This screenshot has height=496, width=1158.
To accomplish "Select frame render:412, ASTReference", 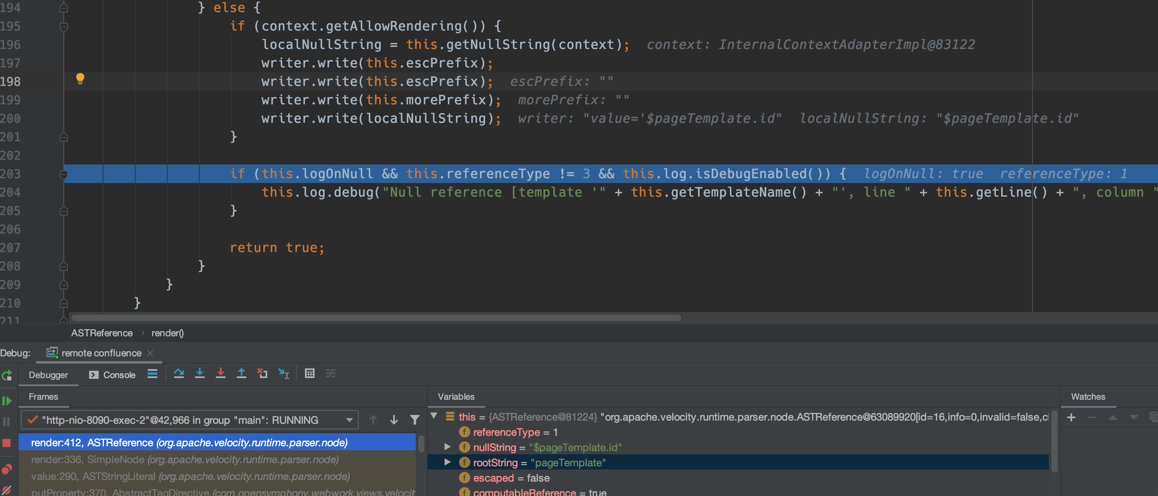I will 217,443.
